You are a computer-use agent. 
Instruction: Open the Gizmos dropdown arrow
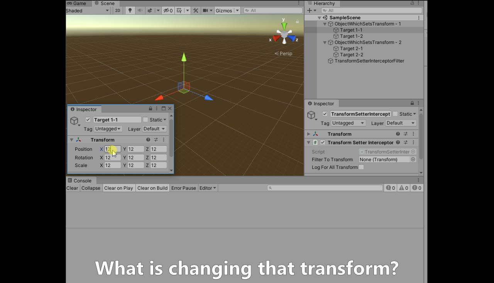click(x=237, y=10)
